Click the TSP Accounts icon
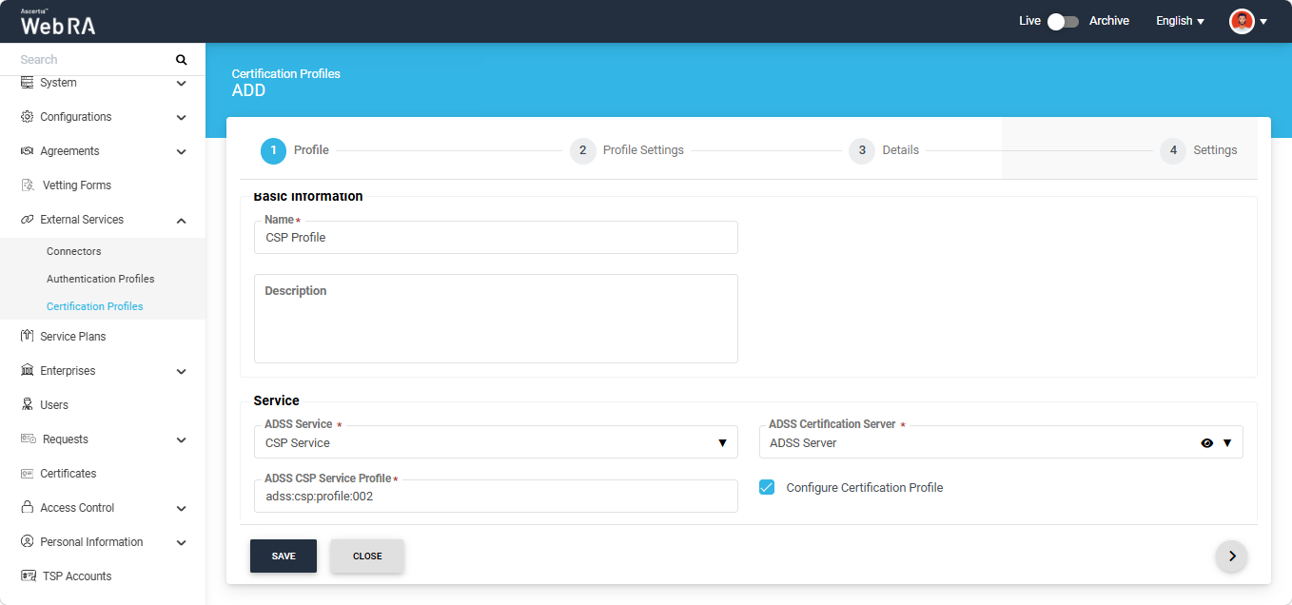 29,576
